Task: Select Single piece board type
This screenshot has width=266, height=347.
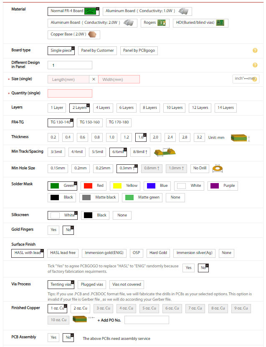Action: point(61,50)
